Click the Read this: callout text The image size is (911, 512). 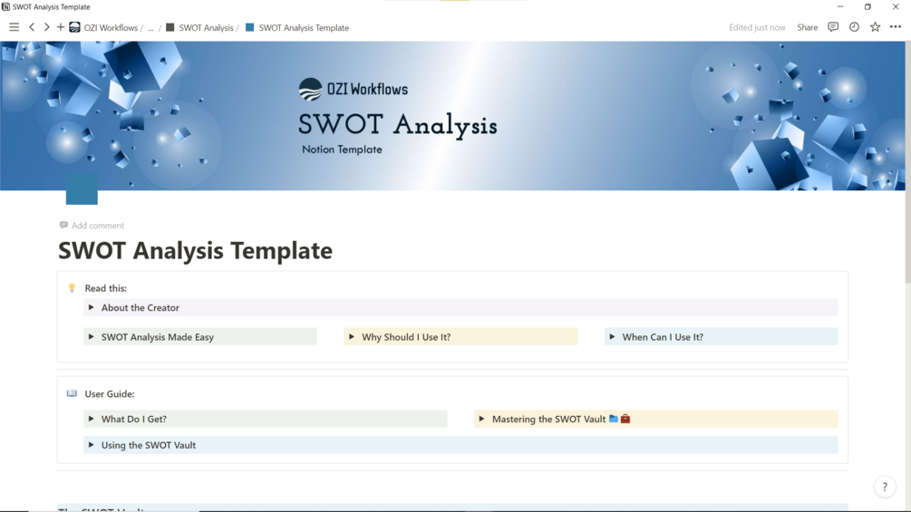[x=106, y=288]
